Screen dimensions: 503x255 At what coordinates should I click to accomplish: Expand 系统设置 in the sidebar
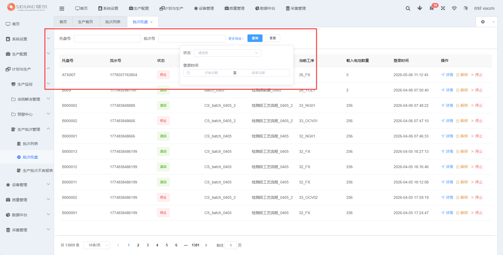coord(27,39)
